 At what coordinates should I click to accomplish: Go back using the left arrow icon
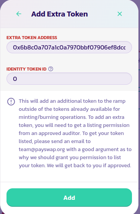tap(19, 14)
